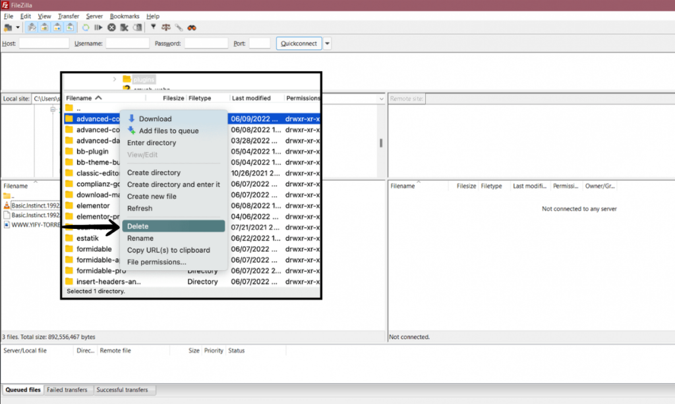Click the binoculars file search icon
Image resolution: width=675 pixels, height=404 pixels.
(192, 28)
